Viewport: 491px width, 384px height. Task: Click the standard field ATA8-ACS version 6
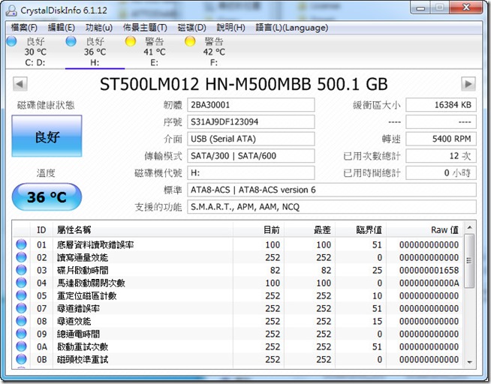pyautogui.click(x=332, y=190)
